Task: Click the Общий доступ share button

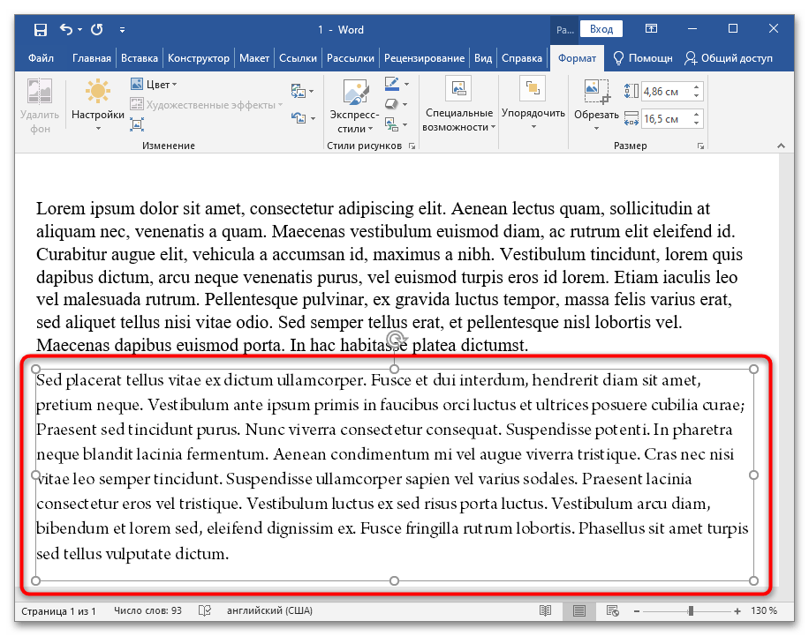Action: [729, 58]
